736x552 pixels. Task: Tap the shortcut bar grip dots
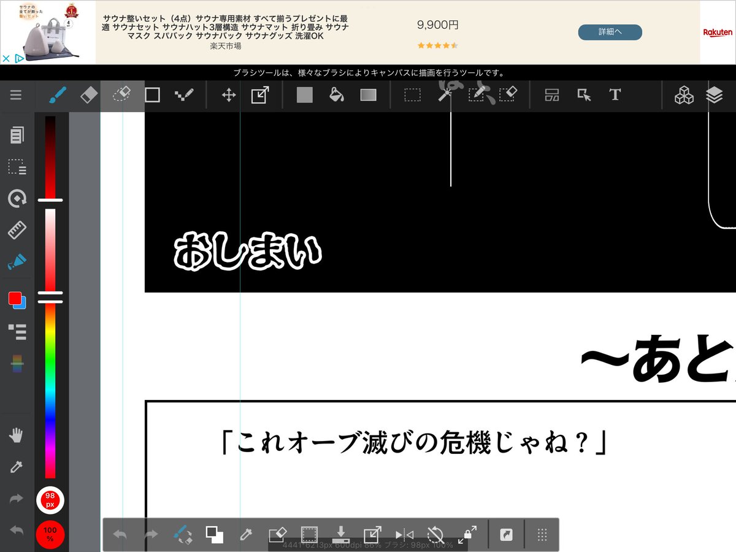(542, 535)
